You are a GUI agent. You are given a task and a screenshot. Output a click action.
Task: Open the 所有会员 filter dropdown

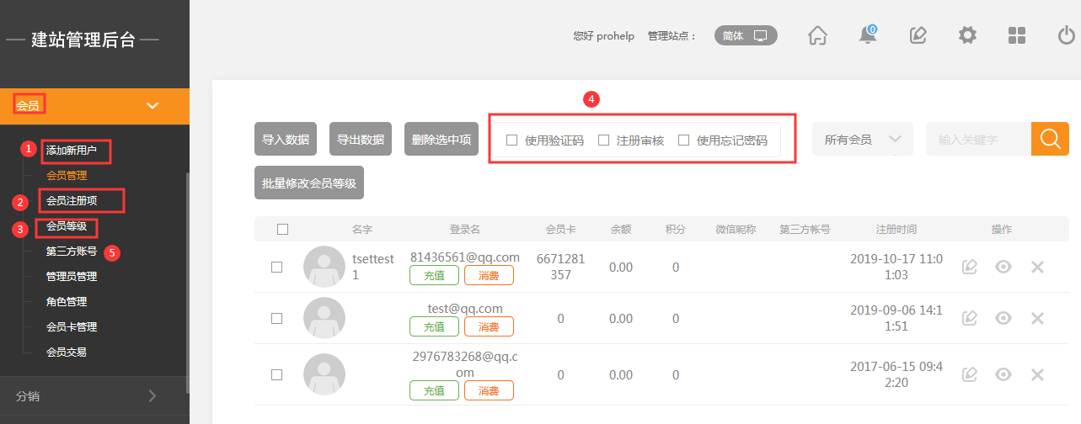[862, 140]
